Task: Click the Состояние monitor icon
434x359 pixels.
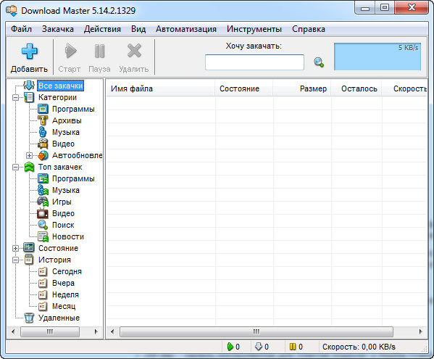Action: (x=29, y=248)
